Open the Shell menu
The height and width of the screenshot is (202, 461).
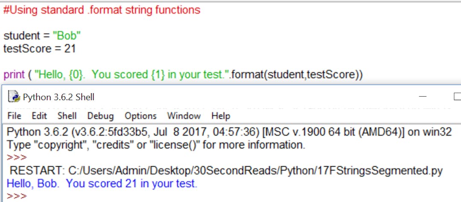67,115
